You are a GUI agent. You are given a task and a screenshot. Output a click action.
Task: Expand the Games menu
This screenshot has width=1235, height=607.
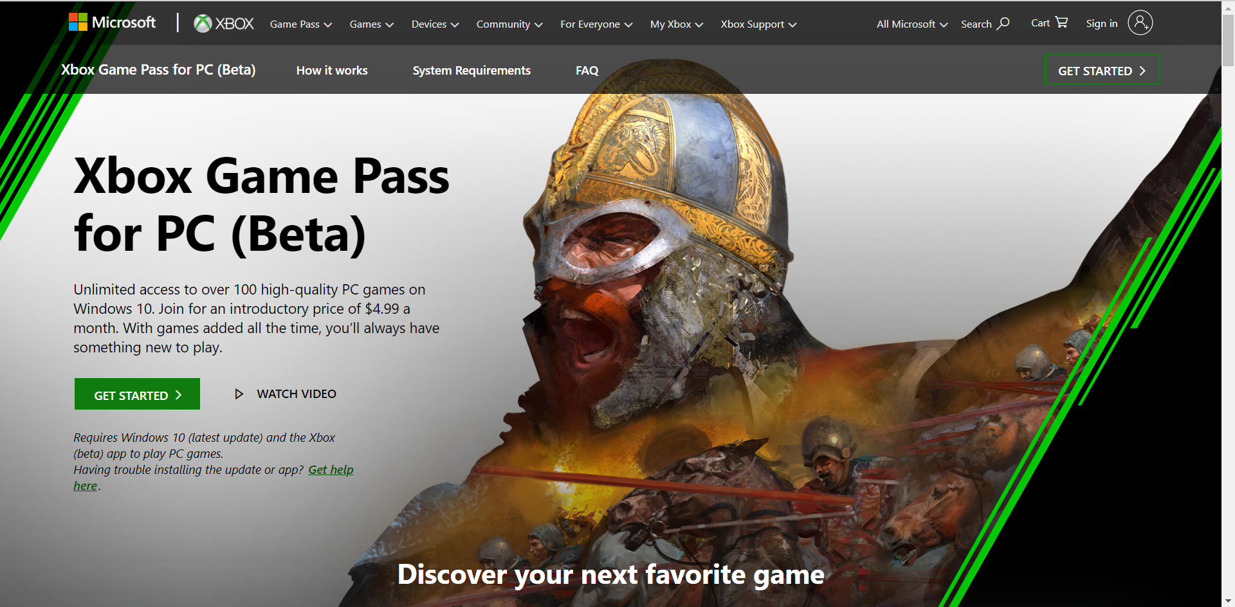click(x=371, y=24)
